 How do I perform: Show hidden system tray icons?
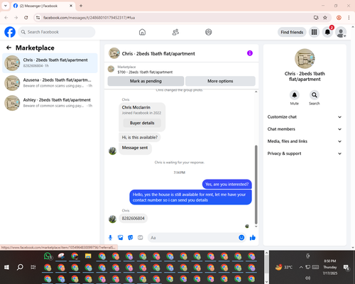(301, 267)
